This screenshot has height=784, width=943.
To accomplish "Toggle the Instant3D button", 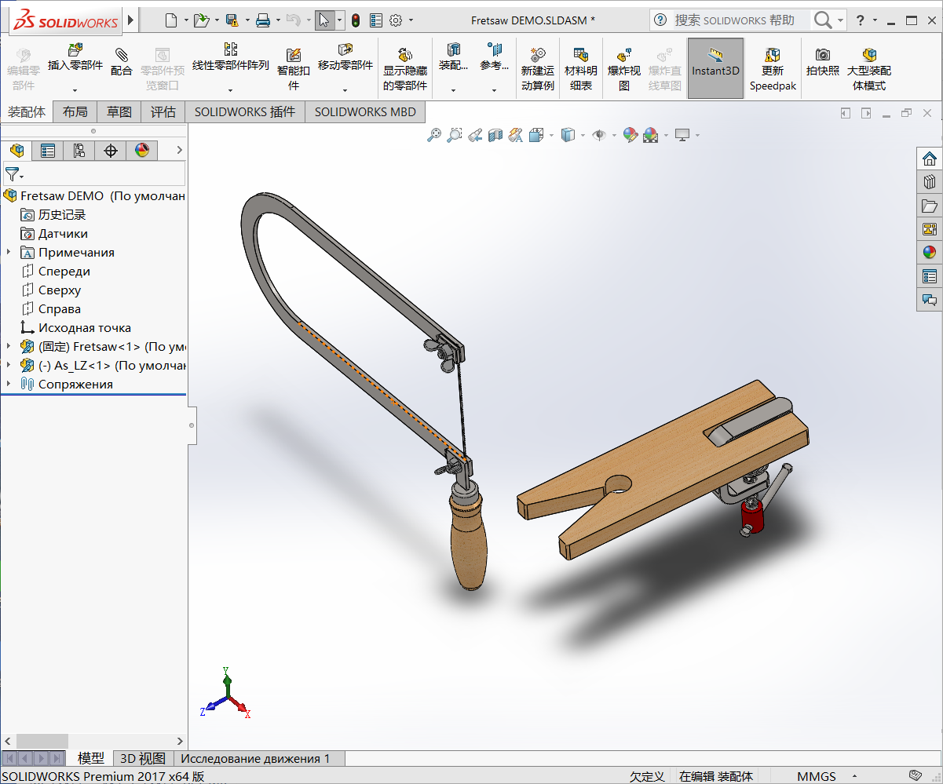I will tap(715, 69).
